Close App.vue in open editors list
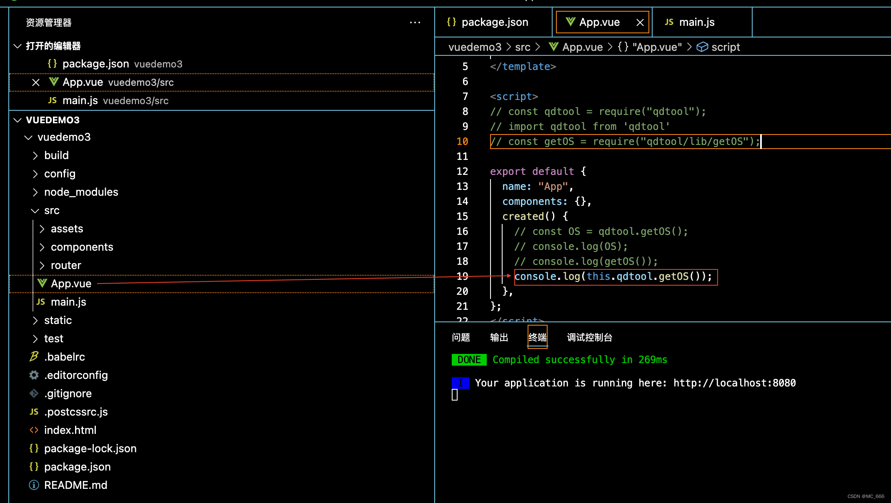This screenshot has height=503, width=891. pos(36,82)
